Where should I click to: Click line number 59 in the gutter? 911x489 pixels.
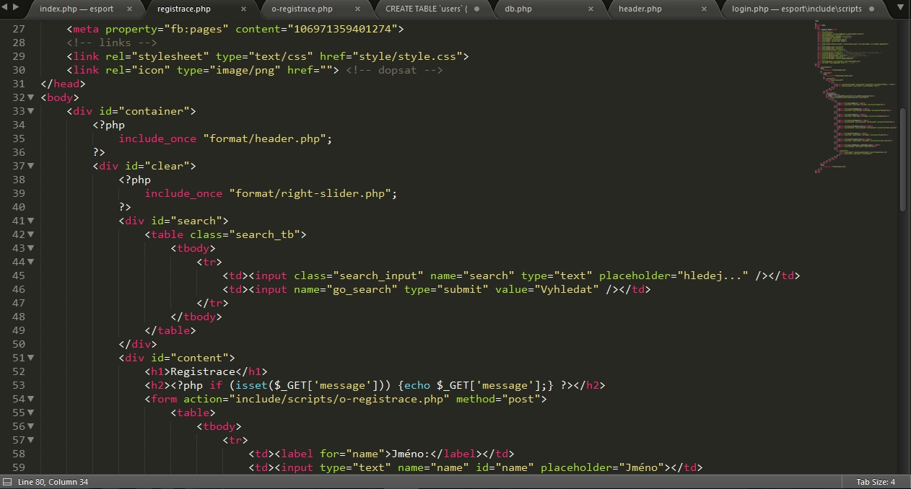coord(19,467)
